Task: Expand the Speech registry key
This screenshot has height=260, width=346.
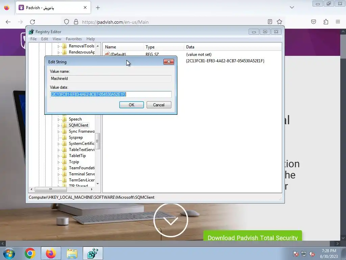Action: click(x=58, y=120)
